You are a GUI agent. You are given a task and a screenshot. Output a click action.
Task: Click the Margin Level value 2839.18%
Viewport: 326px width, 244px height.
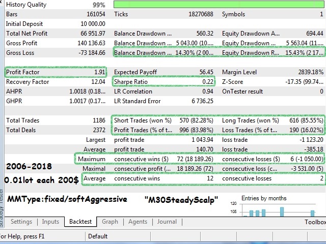point(309,72)
